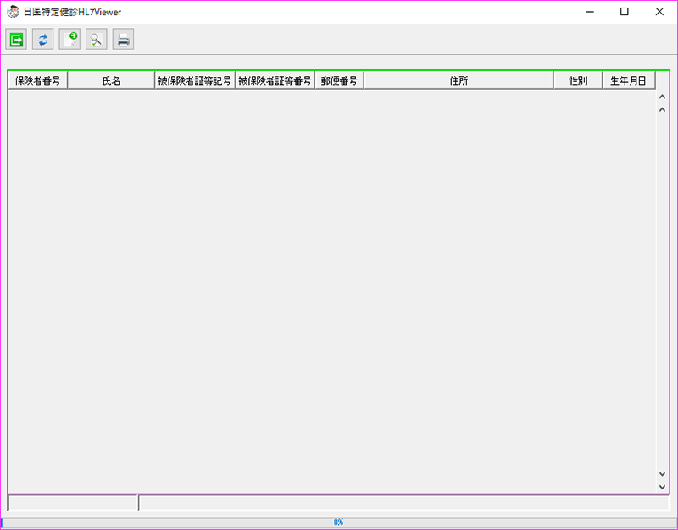This screenshot has width=678, height=530.
Task: Click the left status bar field
Action: [72, 502]
